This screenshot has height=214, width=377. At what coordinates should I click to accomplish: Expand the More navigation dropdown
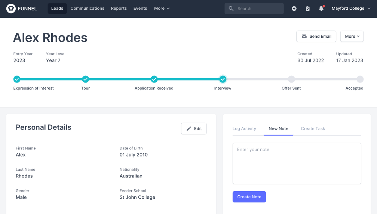162,9
